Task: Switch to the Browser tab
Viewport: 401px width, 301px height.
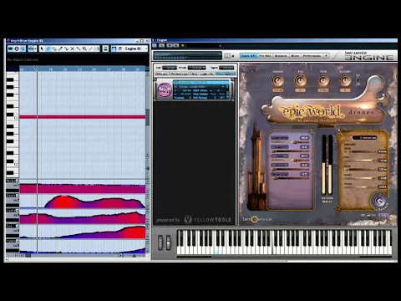Action: pos(281,56)
